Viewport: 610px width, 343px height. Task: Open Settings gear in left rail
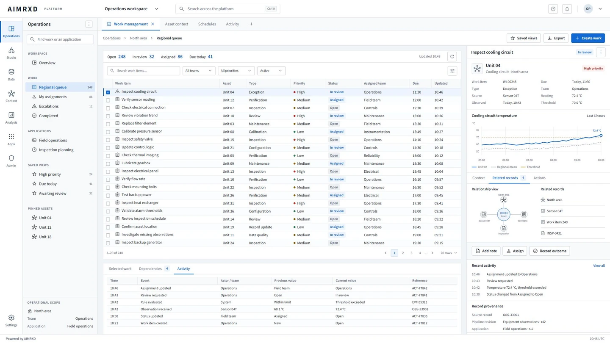click(11, 321)
